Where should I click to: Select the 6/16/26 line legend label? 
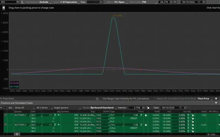click(x=14, y=83)
